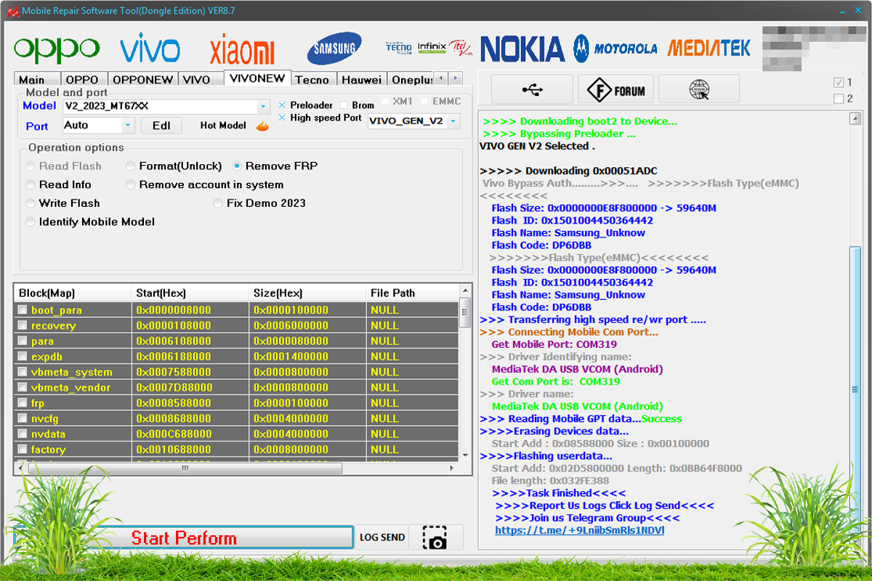Screen dimensions: 872x581
Task: Click the USB connection icon button
Action: tap(532, 89)
